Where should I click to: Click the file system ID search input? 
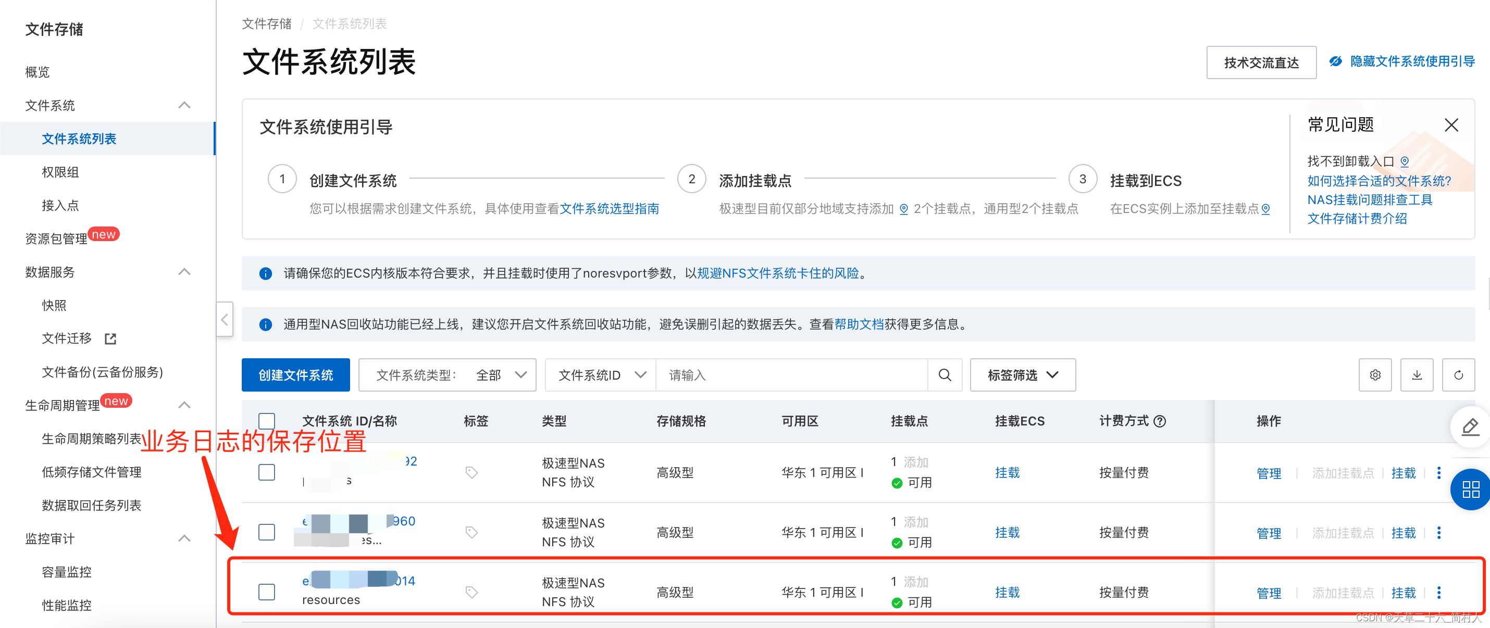point(791,375)
